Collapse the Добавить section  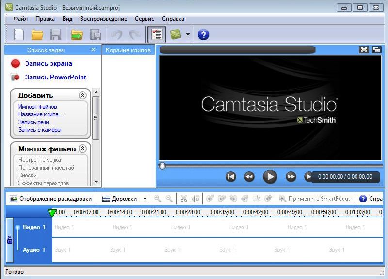point(82,95)
